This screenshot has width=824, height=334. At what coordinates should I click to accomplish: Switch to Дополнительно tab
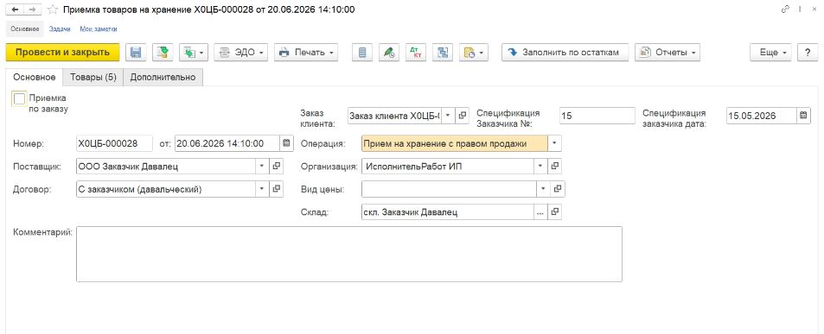tap(163, 77)
